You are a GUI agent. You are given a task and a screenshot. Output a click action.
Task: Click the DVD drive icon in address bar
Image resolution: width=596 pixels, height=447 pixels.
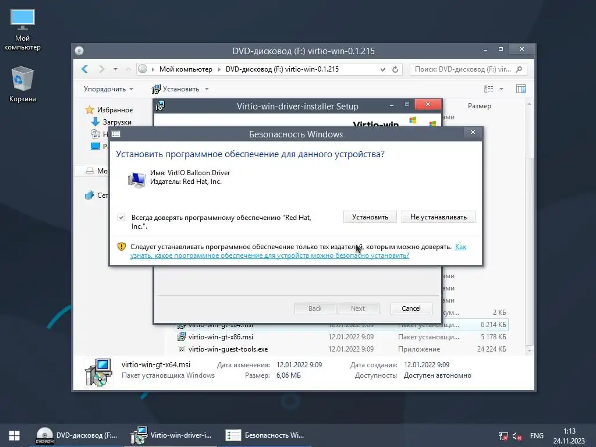[x=143, y=69]
